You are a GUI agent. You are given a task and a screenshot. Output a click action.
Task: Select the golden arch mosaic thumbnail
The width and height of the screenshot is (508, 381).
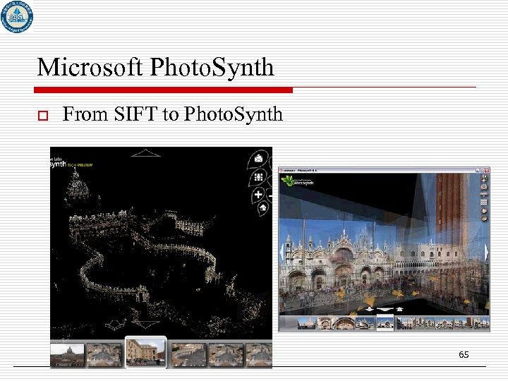pos(345,323)
